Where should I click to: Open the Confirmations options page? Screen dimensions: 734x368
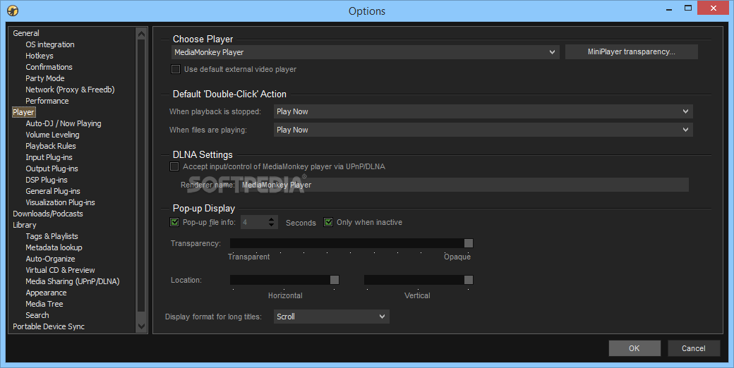[49, 67]
